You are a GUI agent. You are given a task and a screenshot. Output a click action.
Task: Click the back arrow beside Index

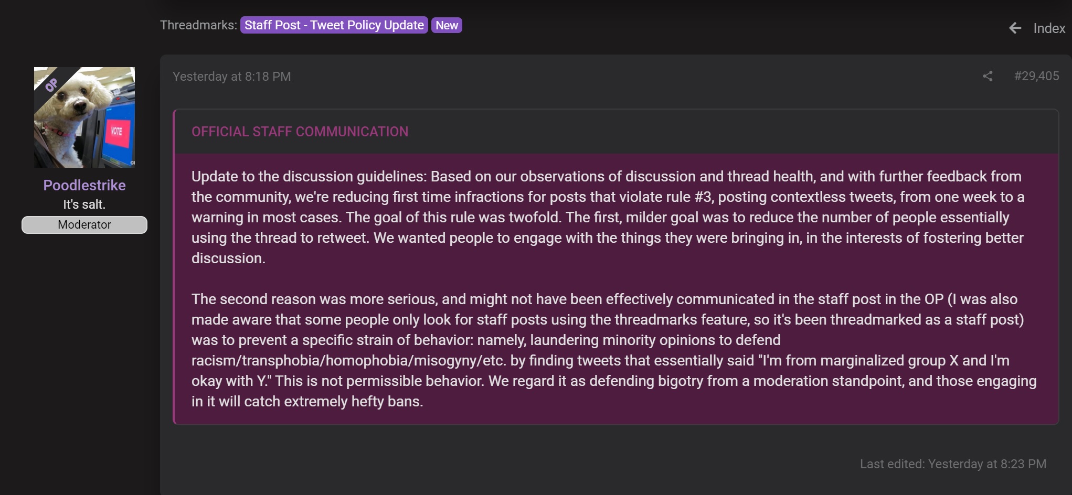pyautogui.click(x=1015, y=28)
